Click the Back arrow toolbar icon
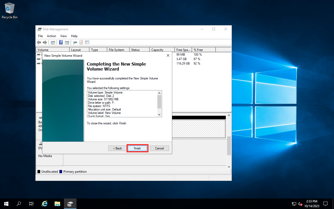Screen dimensions: 334x209 click(39, 42)
